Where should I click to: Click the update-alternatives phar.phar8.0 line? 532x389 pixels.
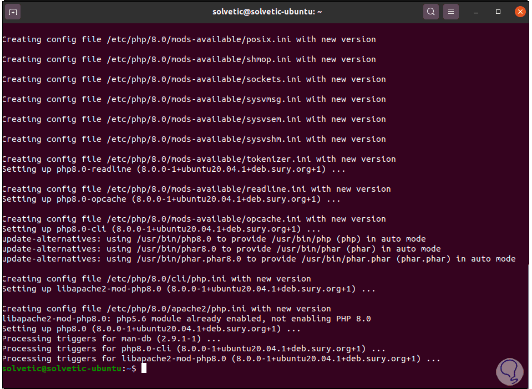pos(259,259)
